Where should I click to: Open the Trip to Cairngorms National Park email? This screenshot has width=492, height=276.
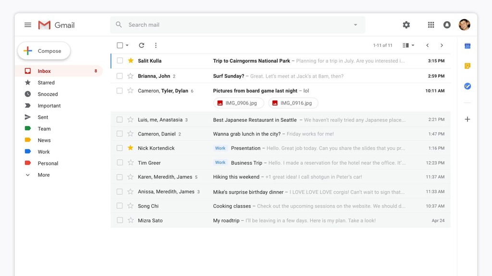(281, 61)
